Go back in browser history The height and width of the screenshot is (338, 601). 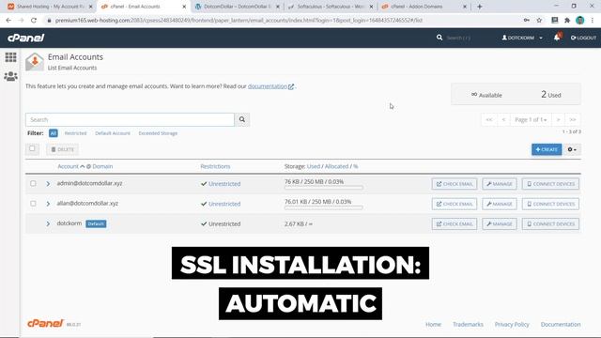tap(8, 21)
